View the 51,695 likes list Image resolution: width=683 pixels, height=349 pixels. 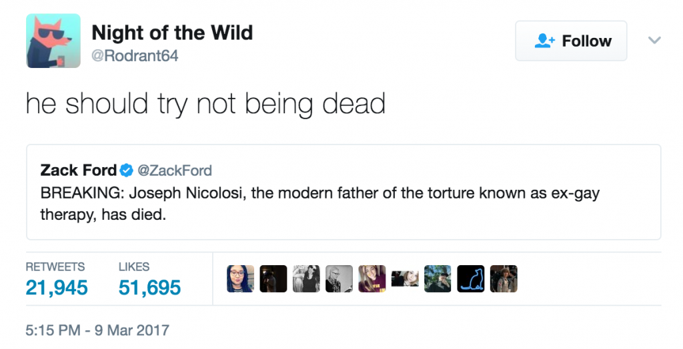pyautogui.click(x=149, y=287)
